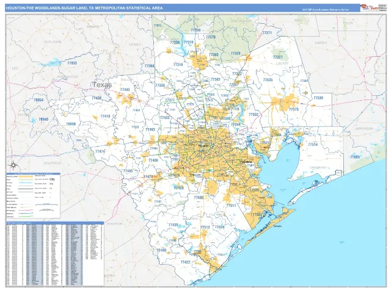391x293 pixels.
Task: Click ZIP code label 77480
Action: point(161,250)
